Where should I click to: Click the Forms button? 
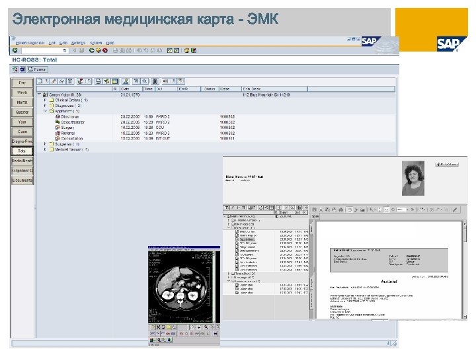(x=37, y=69)
